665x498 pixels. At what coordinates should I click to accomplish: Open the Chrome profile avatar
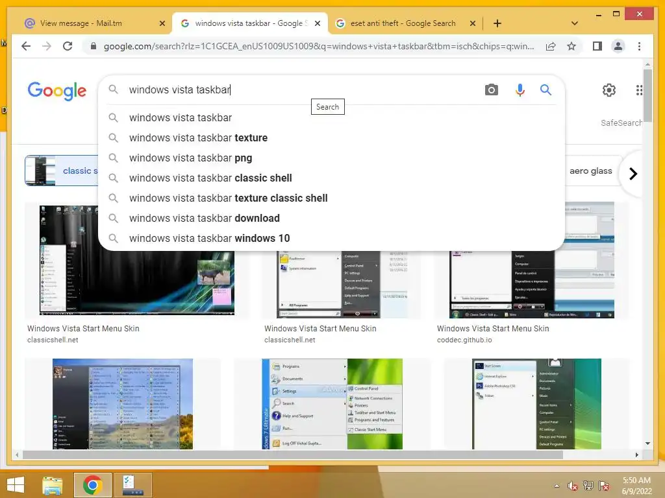(618, 46)
